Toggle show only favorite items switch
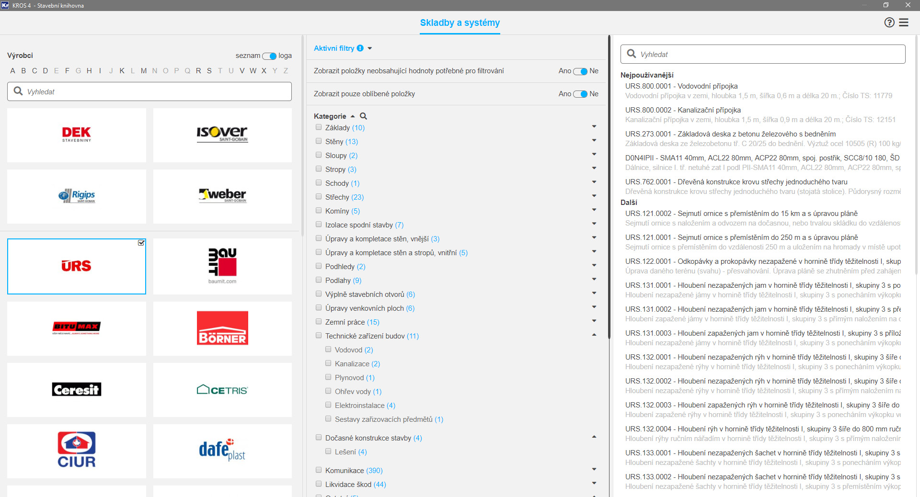 click(x=580, y=94)
